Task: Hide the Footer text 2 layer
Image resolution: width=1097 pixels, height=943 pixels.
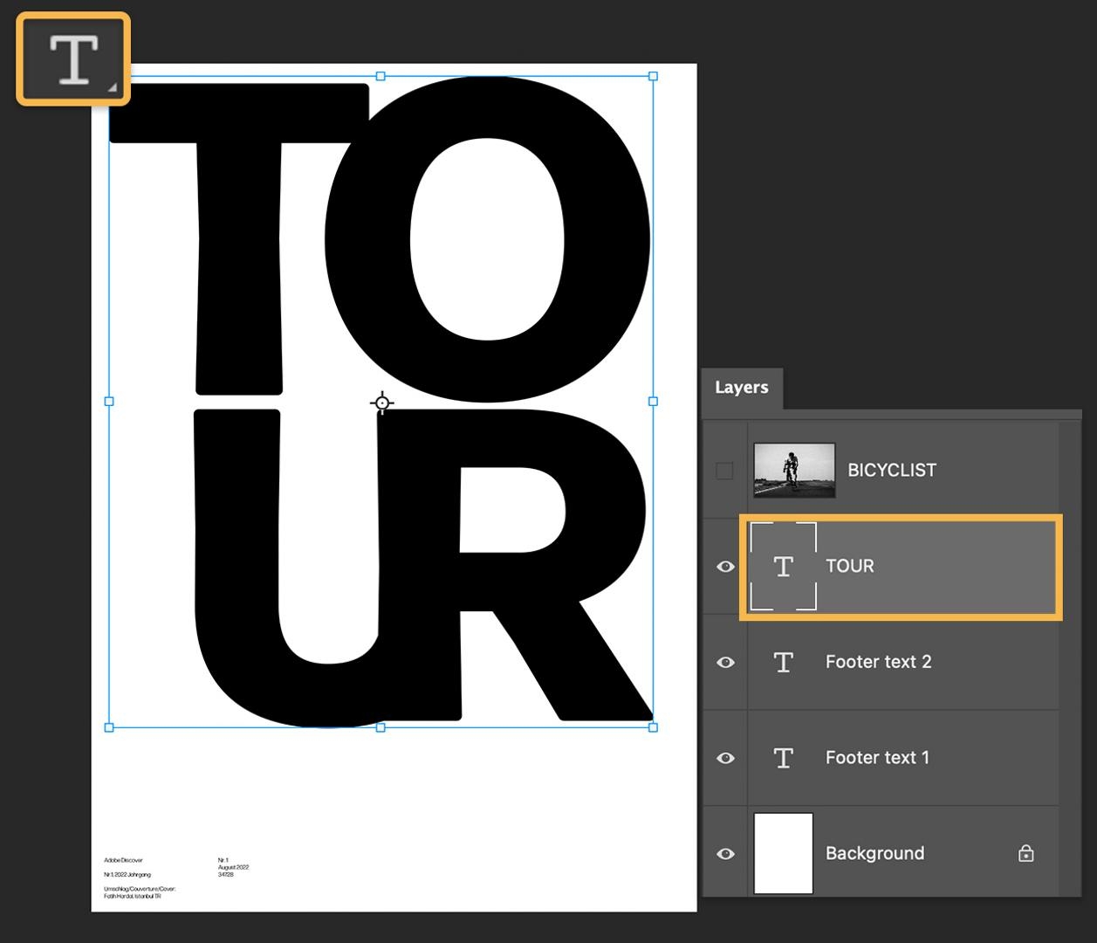Action: (x=725, y=663)
